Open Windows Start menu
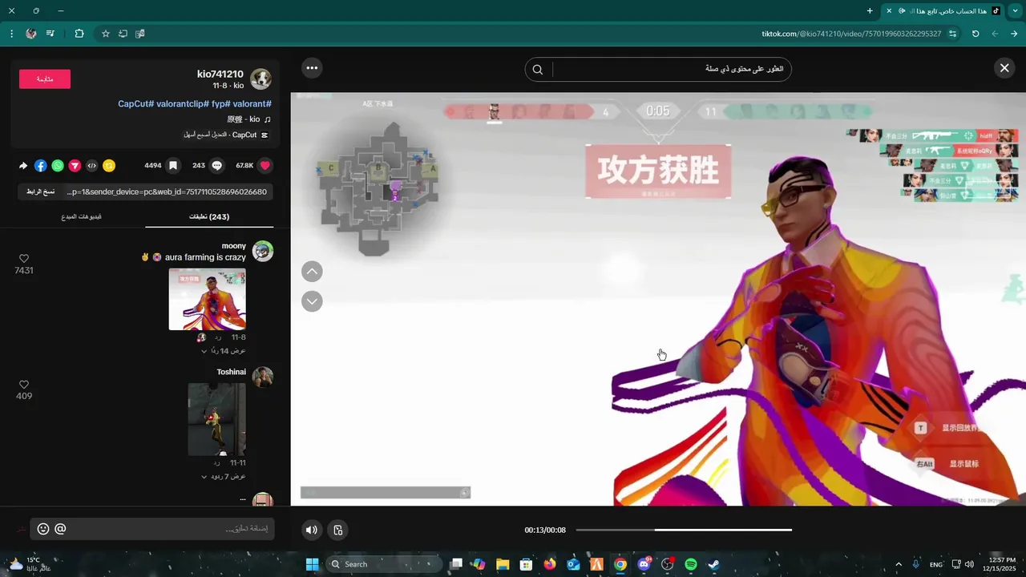The width and height of the screenshot is (1026, 577). [312, 564]
